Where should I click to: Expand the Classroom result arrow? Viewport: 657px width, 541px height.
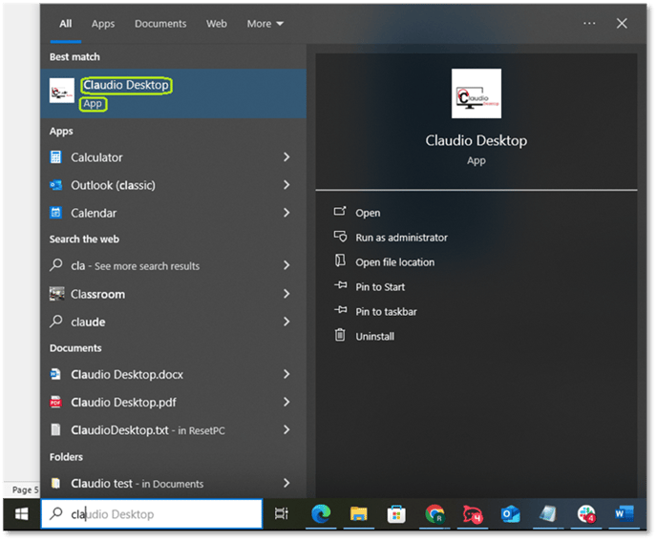286,294
